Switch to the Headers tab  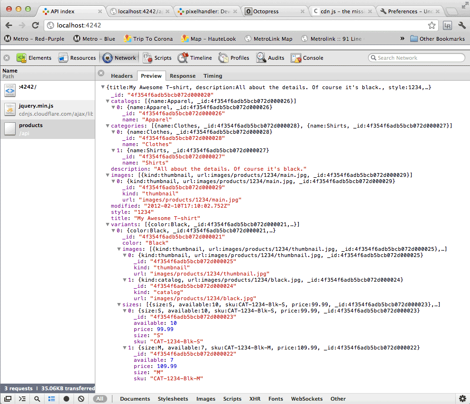coord(122,75)
